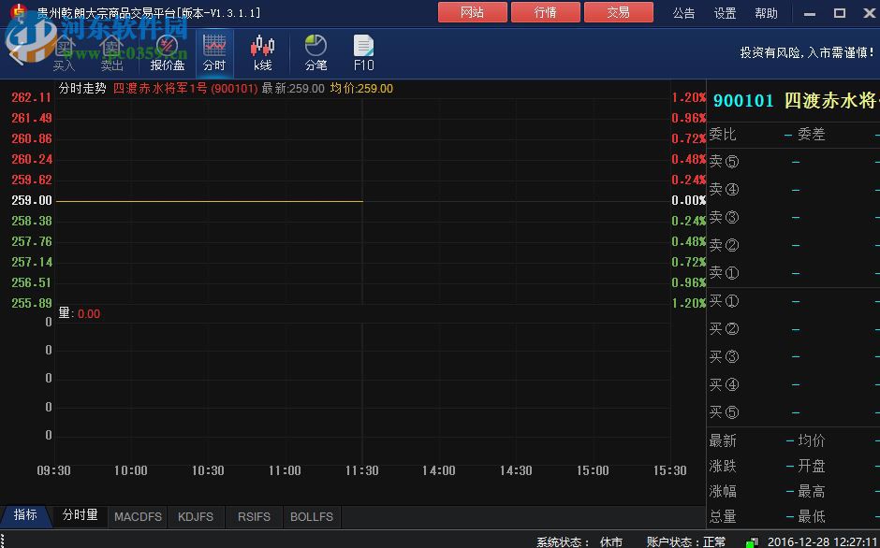Click the green connection status icon
The width and height of the screenshot is (880, 548).
pyautogui.click(x=752, y=542)
